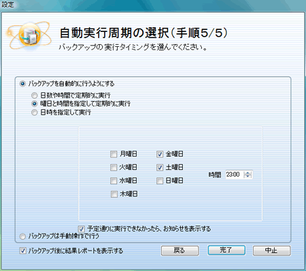The height and width of the screenshot is (271, 306).
Task: Check the 木曜日 checkbox
Action: [114, 194]
